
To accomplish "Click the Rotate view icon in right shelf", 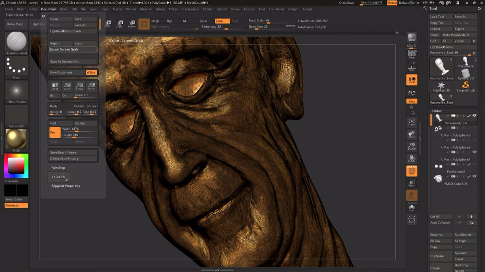I will click(x=412, y=158).
